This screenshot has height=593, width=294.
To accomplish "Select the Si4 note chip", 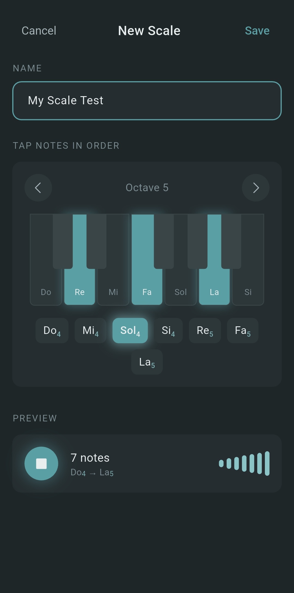I will pos(168,330).
